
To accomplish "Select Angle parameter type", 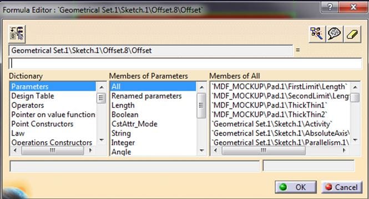I will tap(121, 152).
